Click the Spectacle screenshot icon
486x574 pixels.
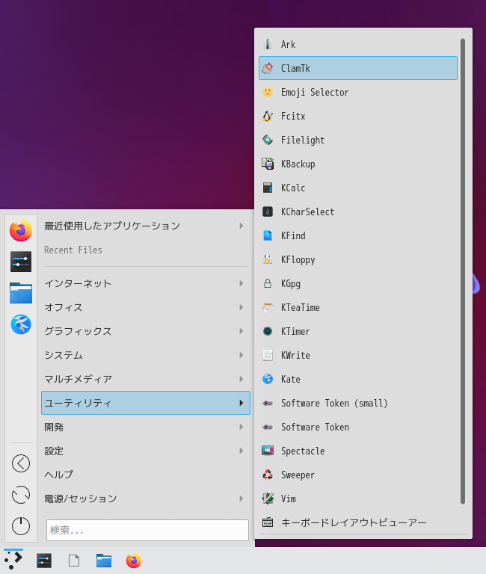pyautogui.click(x=268, y=451)
